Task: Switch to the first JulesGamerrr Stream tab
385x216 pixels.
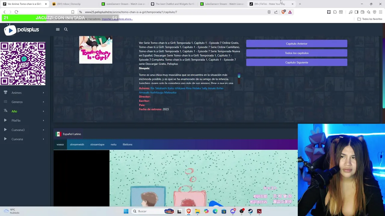Action: point(123,4)
